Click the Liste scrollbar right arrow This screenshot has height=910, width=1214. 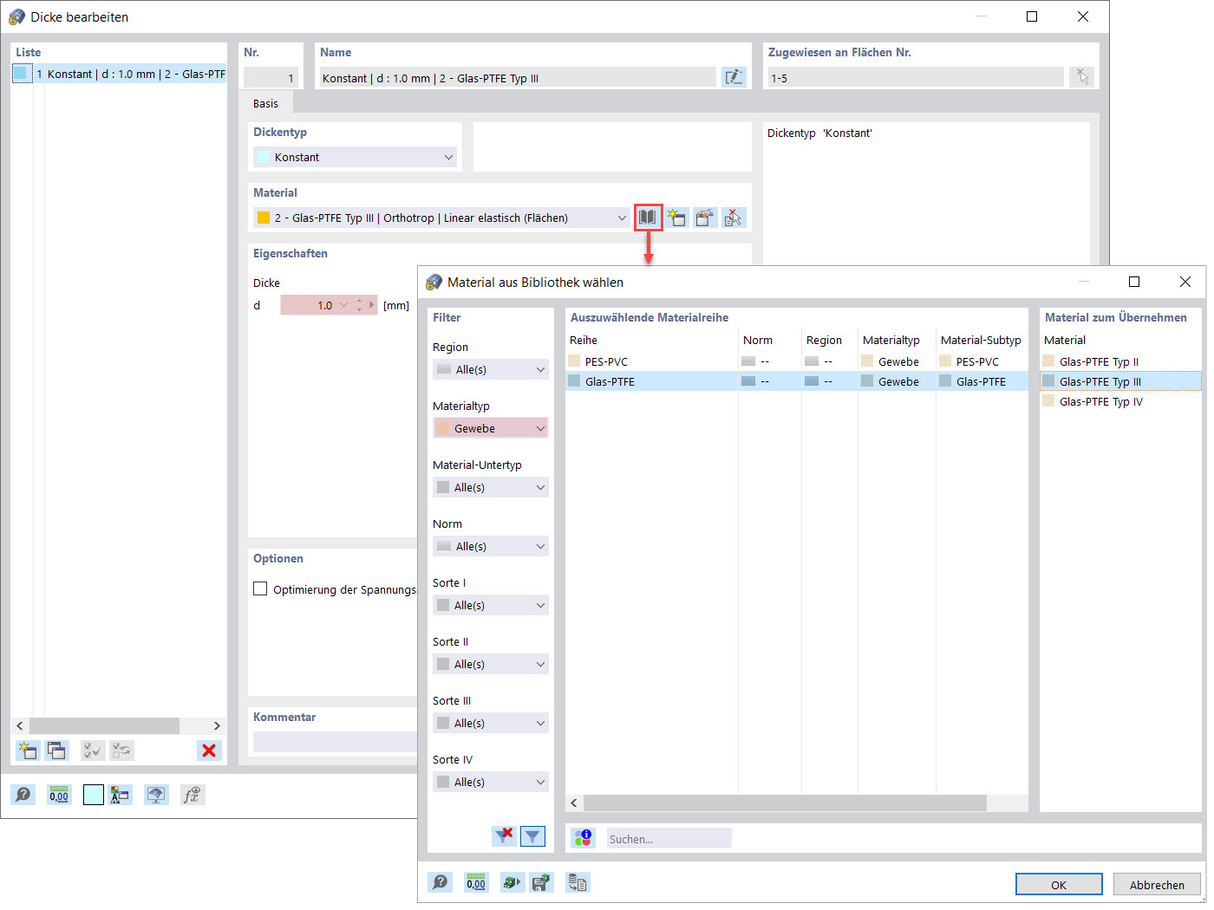point(217,725)
